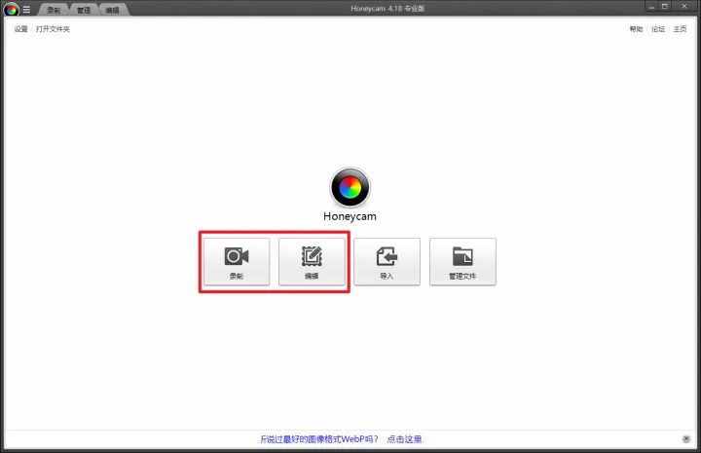This screenshot has height=453, width=701.
Task: Go to the 主页 homepage link
Action: (680, 29)
